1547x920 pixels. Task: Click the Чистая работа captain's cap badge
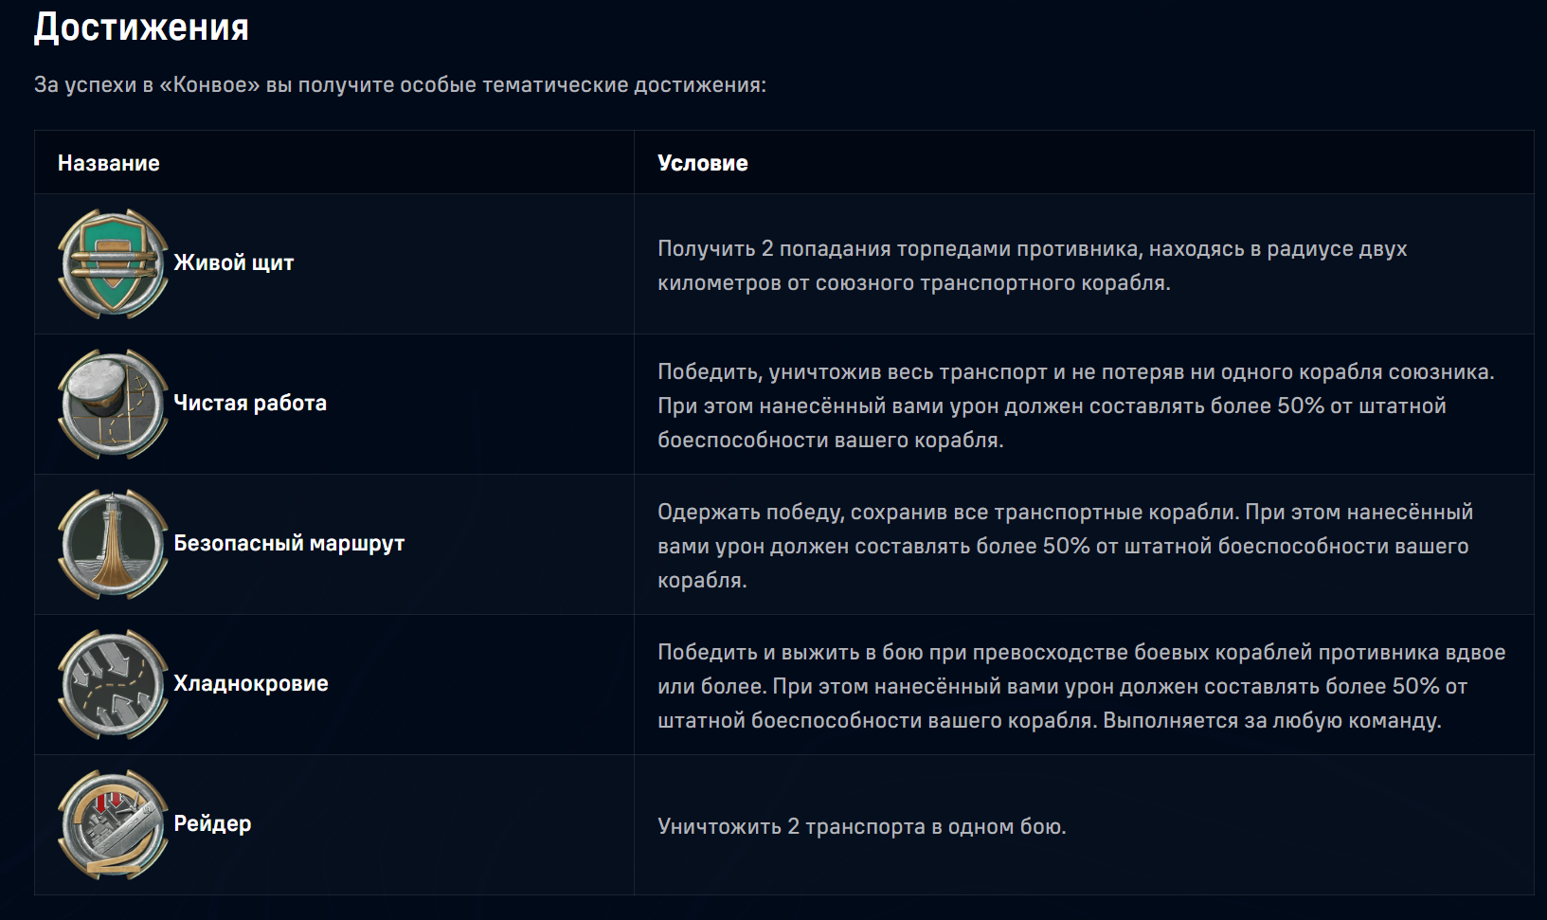click(x=114, y=404)
